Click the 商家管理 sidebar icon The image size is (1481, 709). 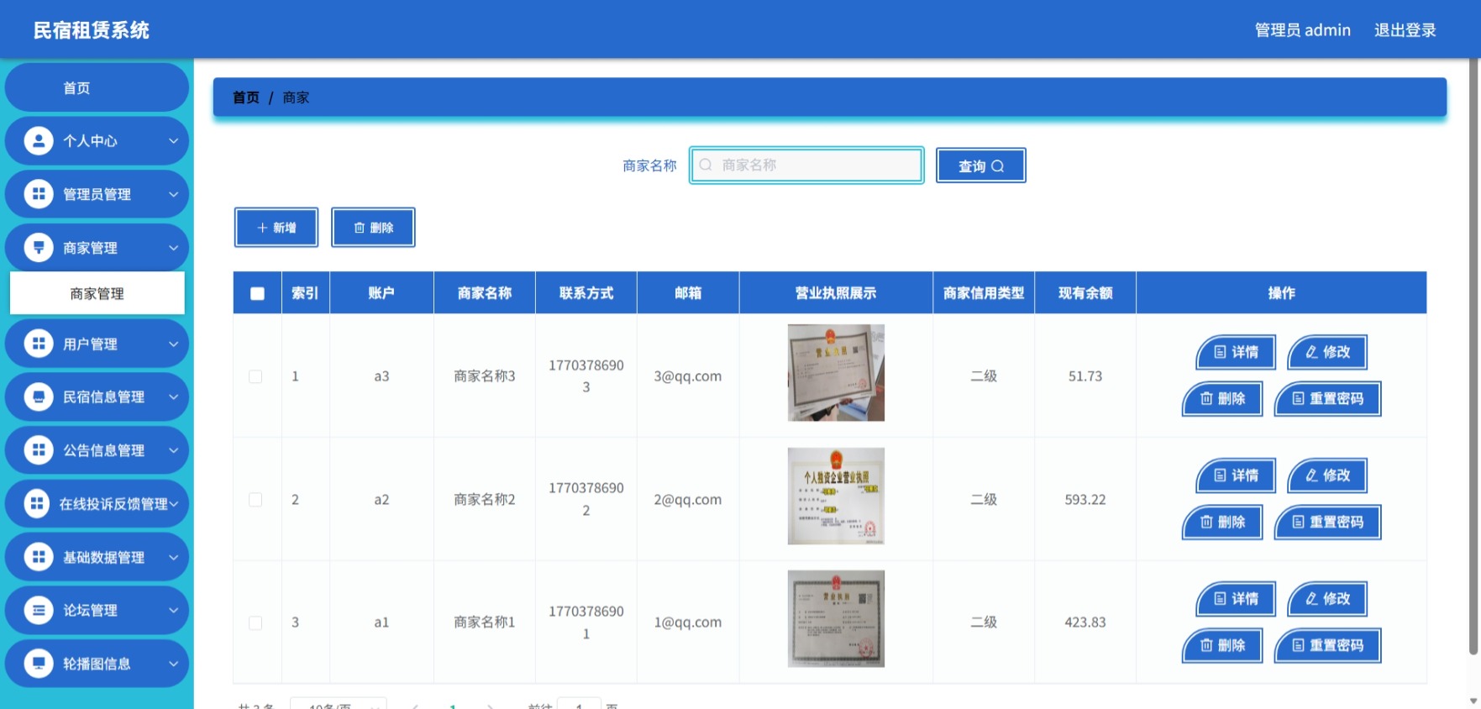tap(38, 248)
